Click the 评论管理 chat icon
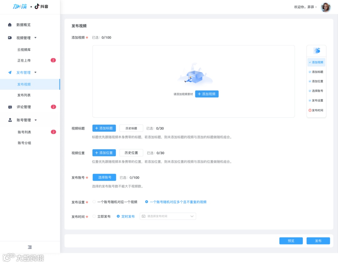 10,107
